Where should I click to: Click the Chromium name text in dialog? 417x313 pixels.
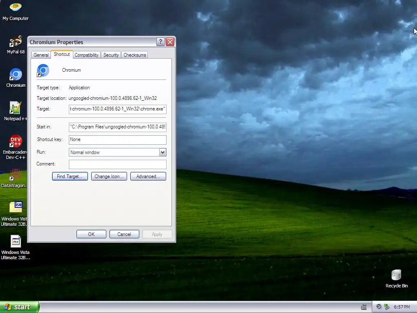coord(71,70)
